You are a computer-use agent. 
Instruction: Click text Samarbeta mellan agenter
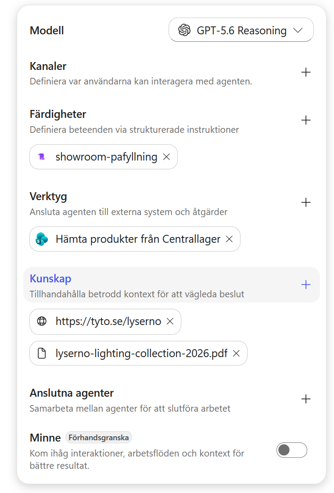[130, 409]
